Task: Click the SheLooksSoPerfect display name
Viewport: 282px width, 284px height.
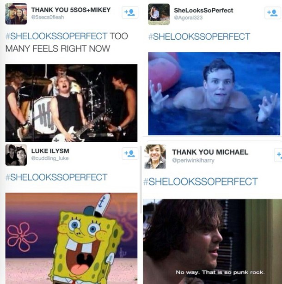Action: (x=203, y=10)
